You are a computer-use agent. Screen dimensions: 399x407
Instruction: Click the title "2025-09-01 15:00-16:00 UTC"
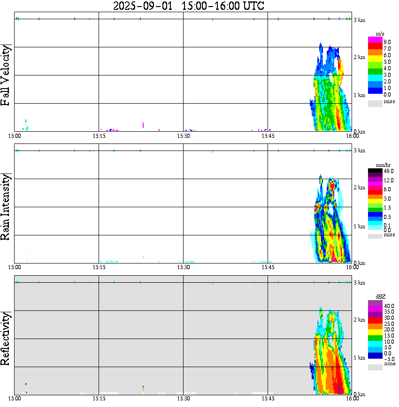click(189, 6)
